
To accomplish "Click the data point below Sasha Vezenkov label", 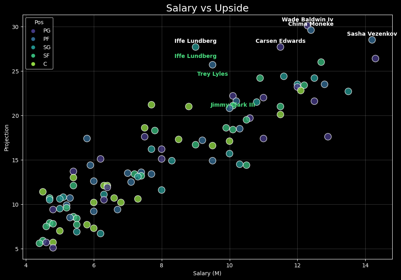I will pos(372,40).
